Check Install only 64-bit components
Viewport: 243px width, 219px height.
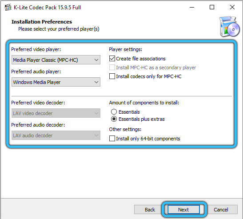(x=112, y=139)
